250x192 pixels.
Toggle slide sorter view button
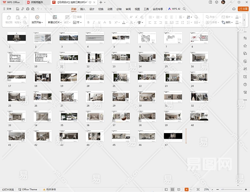point(172,189)
